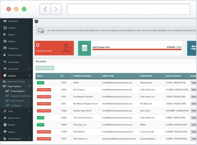Collapse the Analytics menu chevron
This screenshot has height=145, width=197.
[x=30, y=76]
